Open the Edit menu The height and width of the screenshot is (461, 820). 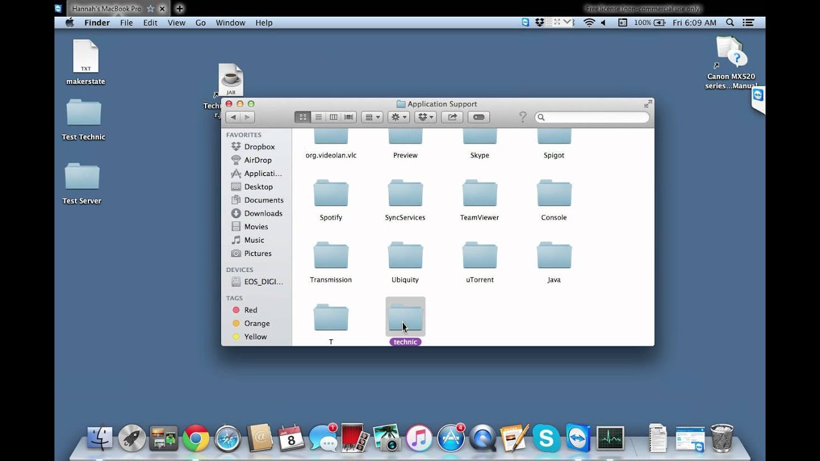click(151, 22)
